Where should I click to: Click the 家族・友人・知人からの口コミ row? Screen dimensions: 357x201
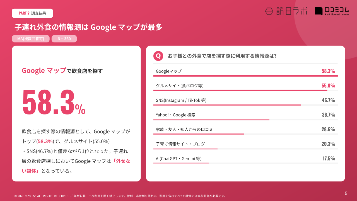(x=184, y=129)
